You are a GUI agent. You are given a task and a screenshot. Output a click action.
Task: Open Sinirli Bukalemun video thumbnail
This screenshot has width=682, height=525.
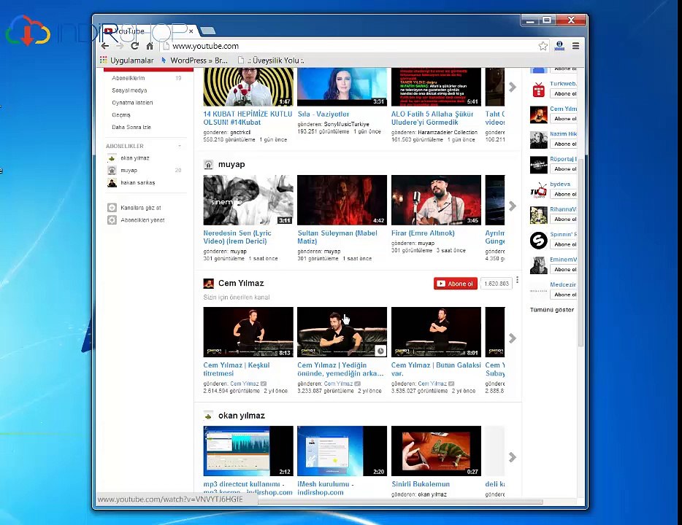[x=436, y=451]
